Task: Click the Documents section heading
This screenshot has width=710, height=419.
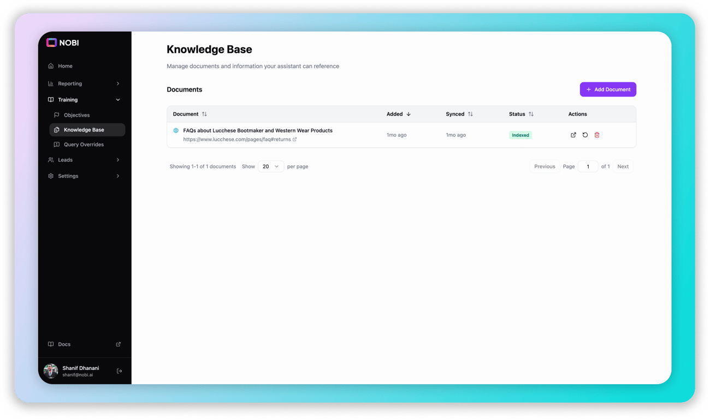Action: tap(185, 89)
